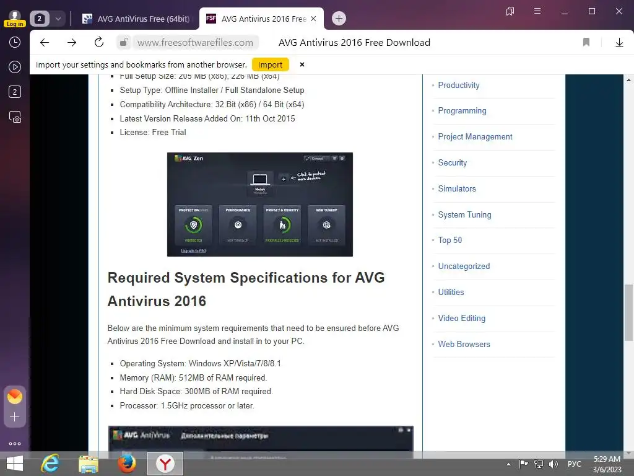The height and width of the screenshot is (476, 634).
Task: Open File Explorer from taskbar
Action: pyautogui.click(x=88, y=464)
